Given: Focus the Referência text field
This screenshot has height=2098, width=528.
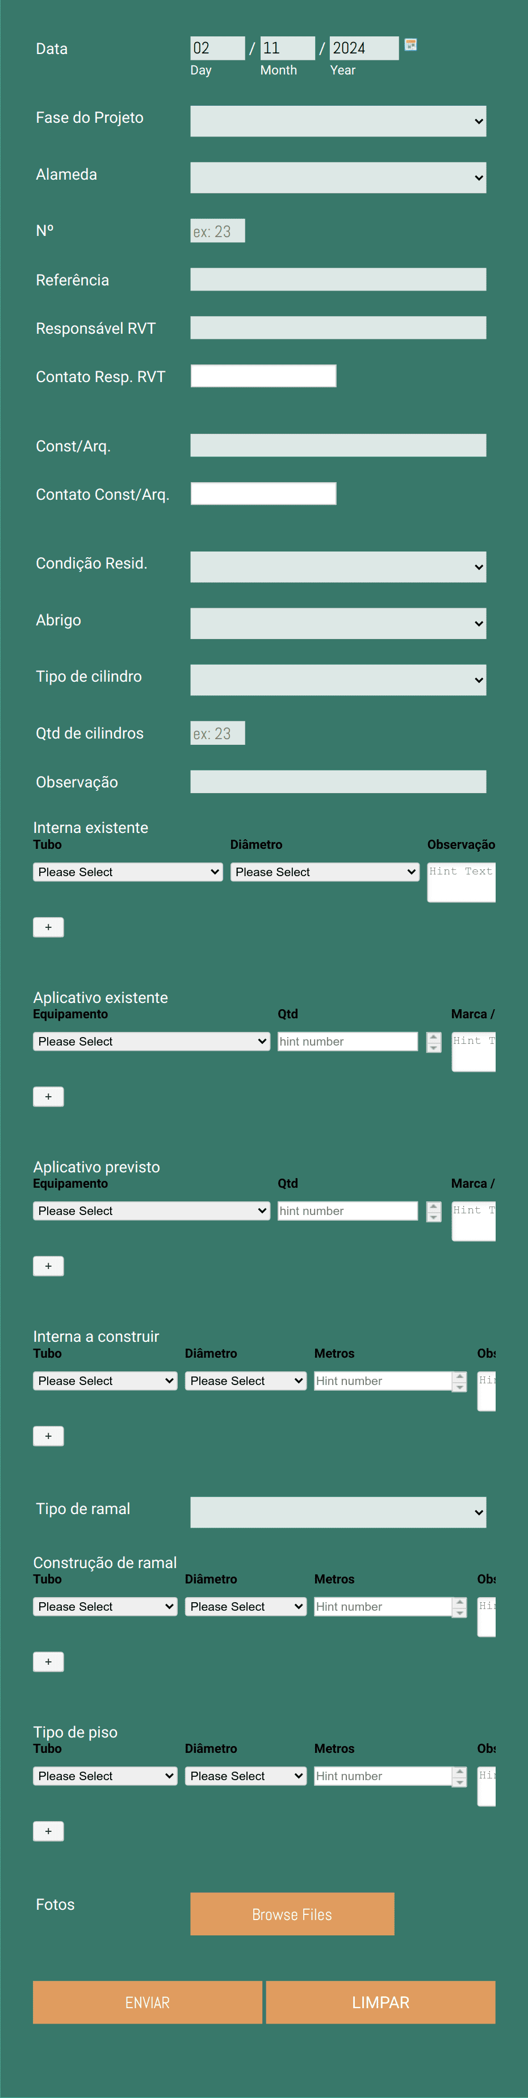Looking at the screenshot, I should click(x=338, y=279).
